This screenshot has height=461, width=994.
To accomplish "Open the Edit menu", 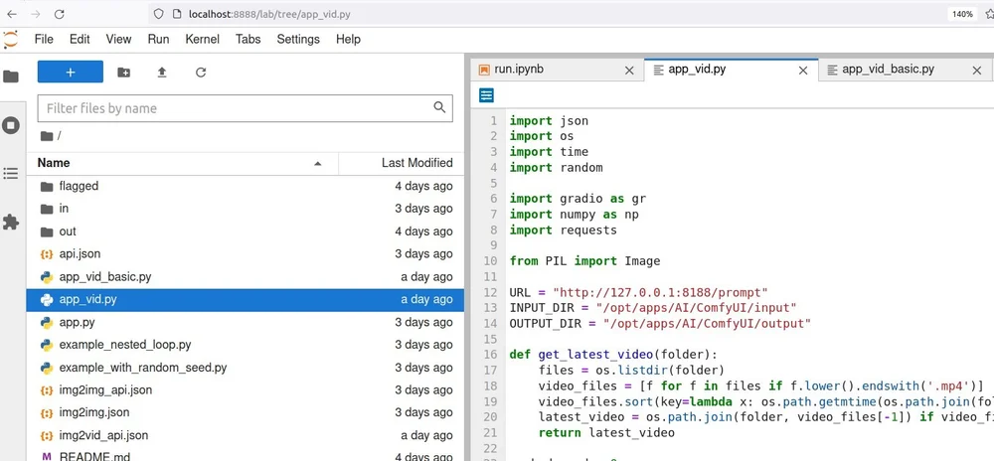I will (x=80, y=40).
